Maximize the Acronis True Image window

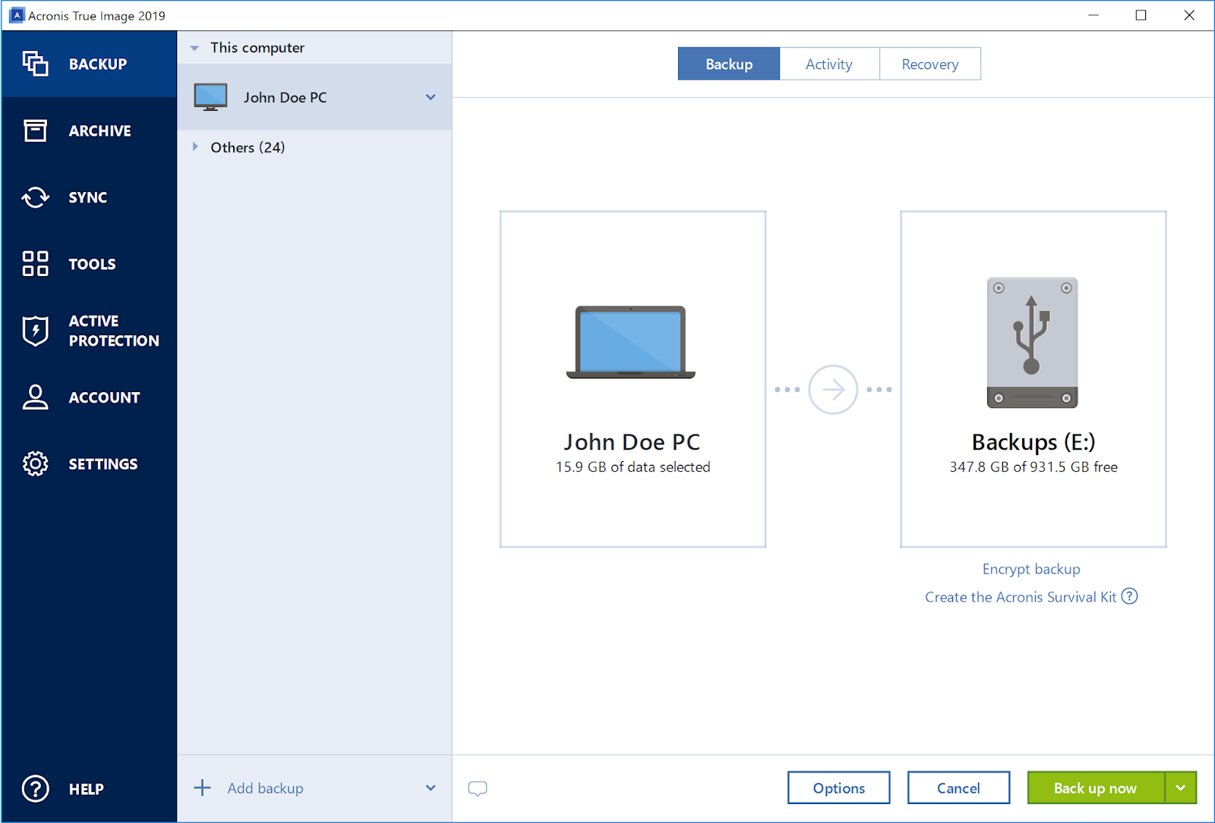[1141, 15]
